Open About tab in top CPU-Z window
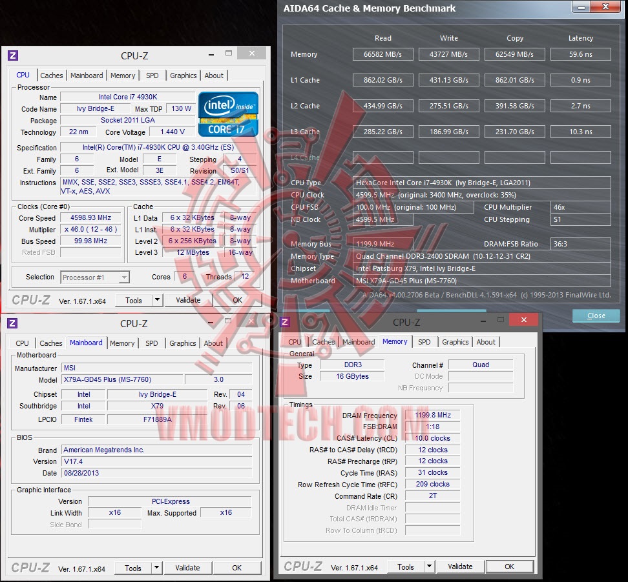This screenshot has width=628, height=582. tap(214, 75)
